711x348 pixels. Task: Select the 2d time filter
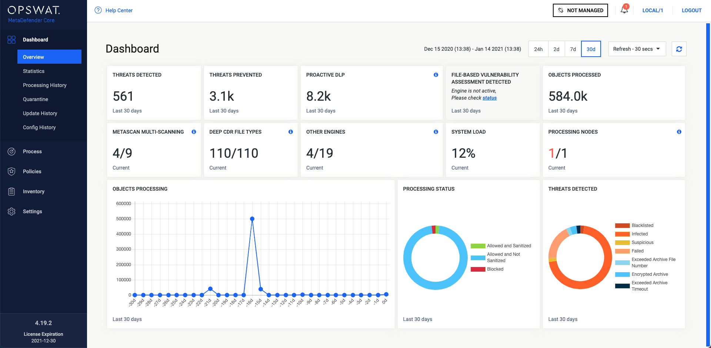pyautogui.click(x=556, y=48)
